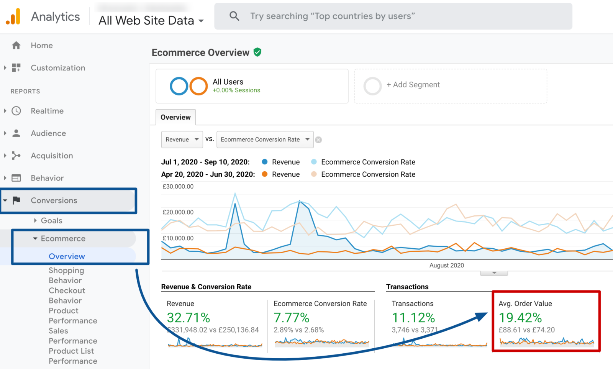Click the £88.61 vs £74.20 comparison
This screenshot has height=369, width=613.
[x=527, y=330]
